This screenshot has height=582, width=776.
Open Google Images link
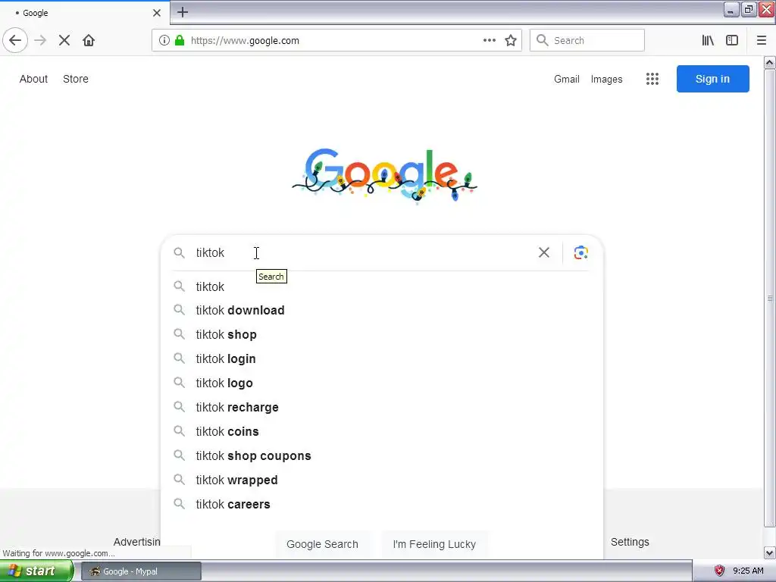pos(607,79)
